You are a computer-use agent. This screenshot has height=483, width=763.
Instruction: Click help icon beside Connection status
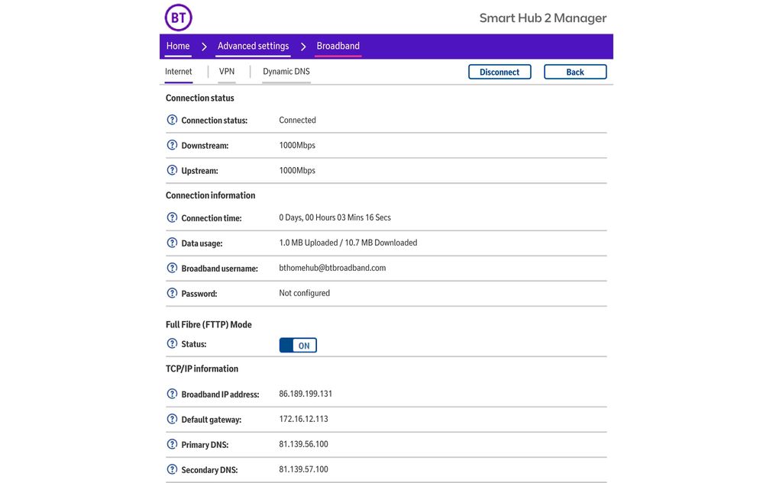(172, 120)
